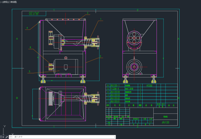Select balloon number 5 leader label
Screen dimensions: 201x139
29,71
